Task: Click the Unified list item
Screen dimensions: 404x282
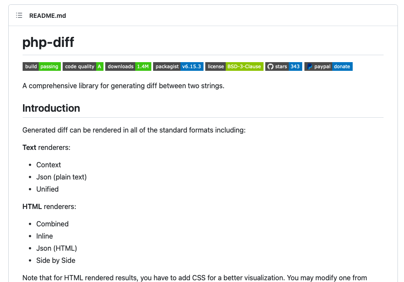Action: [x=47, y=189]
